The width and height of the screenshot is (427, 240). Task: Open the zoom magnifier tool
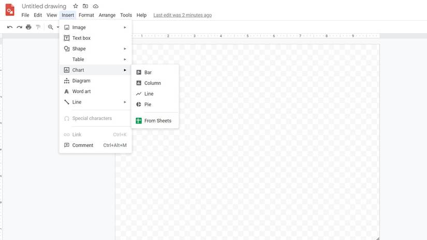(51, 27)
